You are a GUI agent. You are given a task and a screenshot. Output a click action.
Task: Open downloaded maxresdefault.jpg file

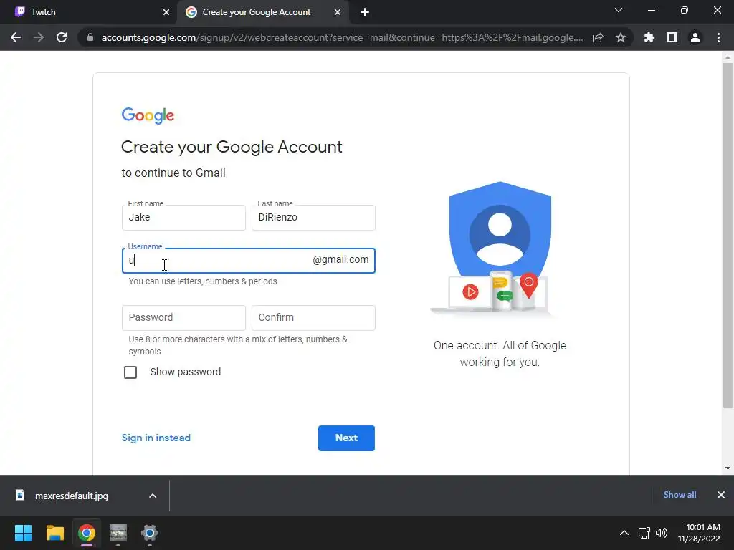pyautogui.click(x=72, y=496)
